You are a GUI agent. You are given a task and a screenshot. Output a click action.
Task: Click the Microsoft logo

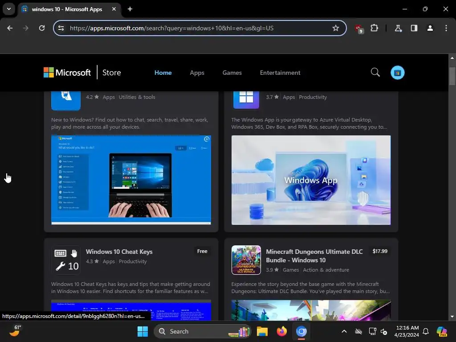tap(67, 73)
